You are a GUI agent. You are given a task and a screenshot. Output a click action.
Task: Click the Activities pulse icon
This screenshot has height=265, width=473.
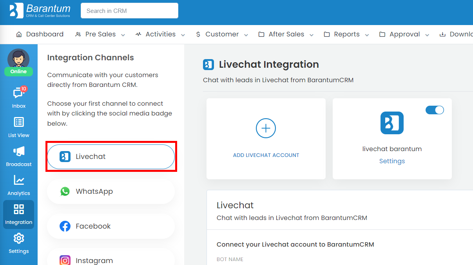pos(138,34)
